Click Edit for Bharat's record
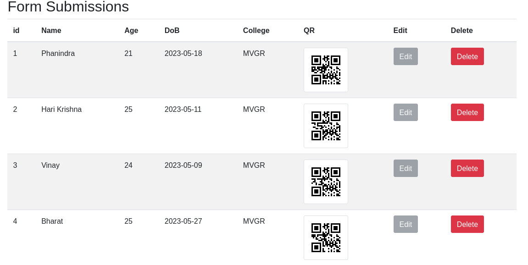The height and width of the screenshot is (265, 528). (x=405, y=224)
